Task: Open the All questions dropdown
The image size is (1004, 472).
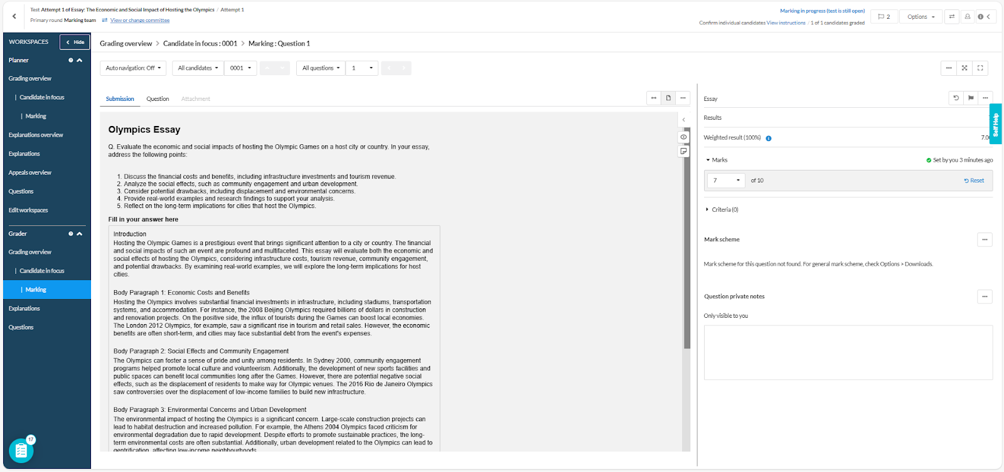Action: point(321,68)
